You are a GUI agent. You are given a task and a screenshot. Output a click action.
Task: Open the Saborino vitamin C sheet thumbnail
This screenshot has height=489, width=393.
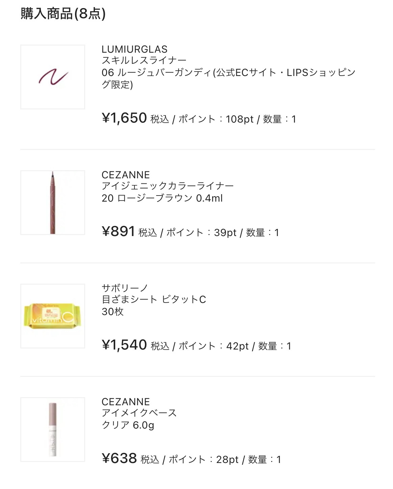(53, 316)
